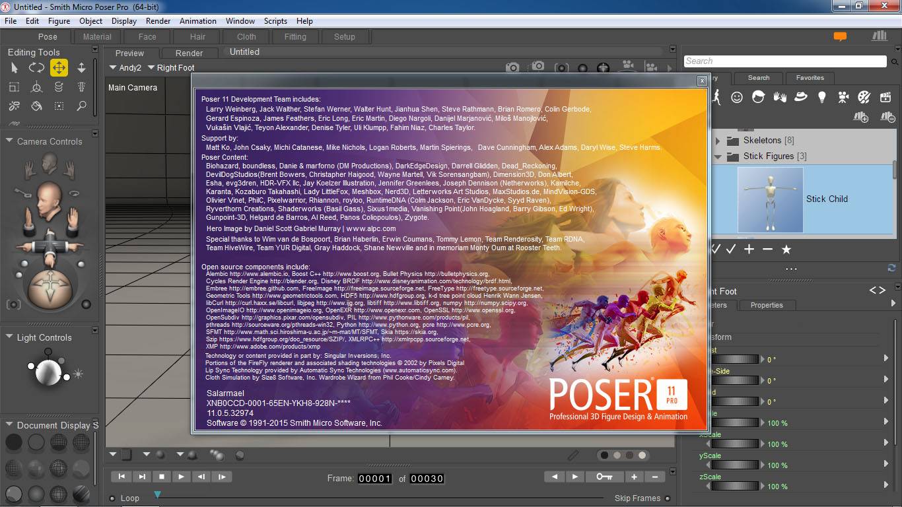Click the Library books icon at top right

pyautogui.click(x=879, y=36)
